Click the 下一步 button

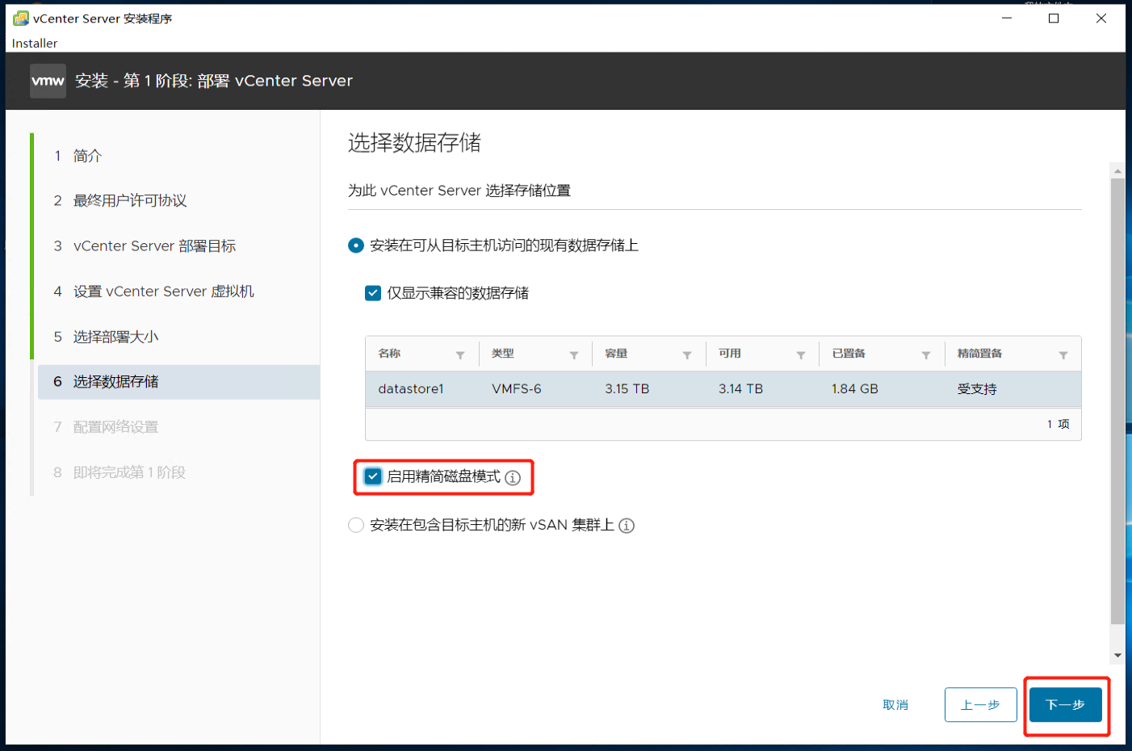(1066, 704)
